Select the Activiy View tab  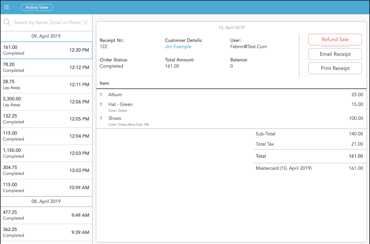point(37,7)
